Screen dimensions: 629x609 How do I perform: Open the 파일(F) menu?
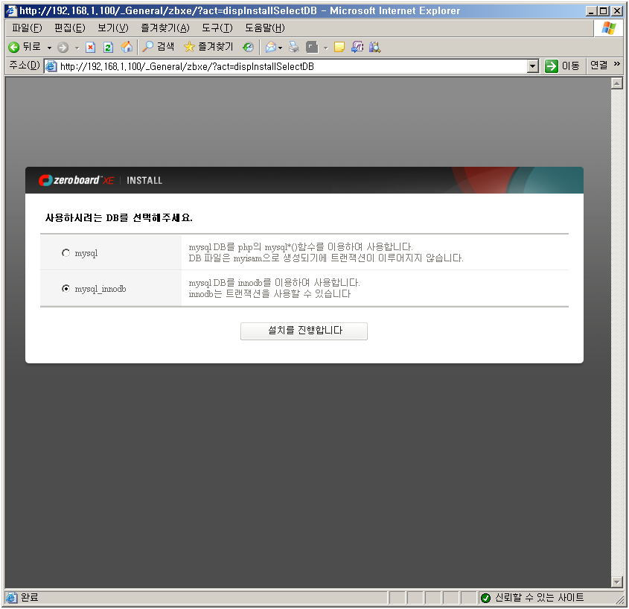click(27, 28)
